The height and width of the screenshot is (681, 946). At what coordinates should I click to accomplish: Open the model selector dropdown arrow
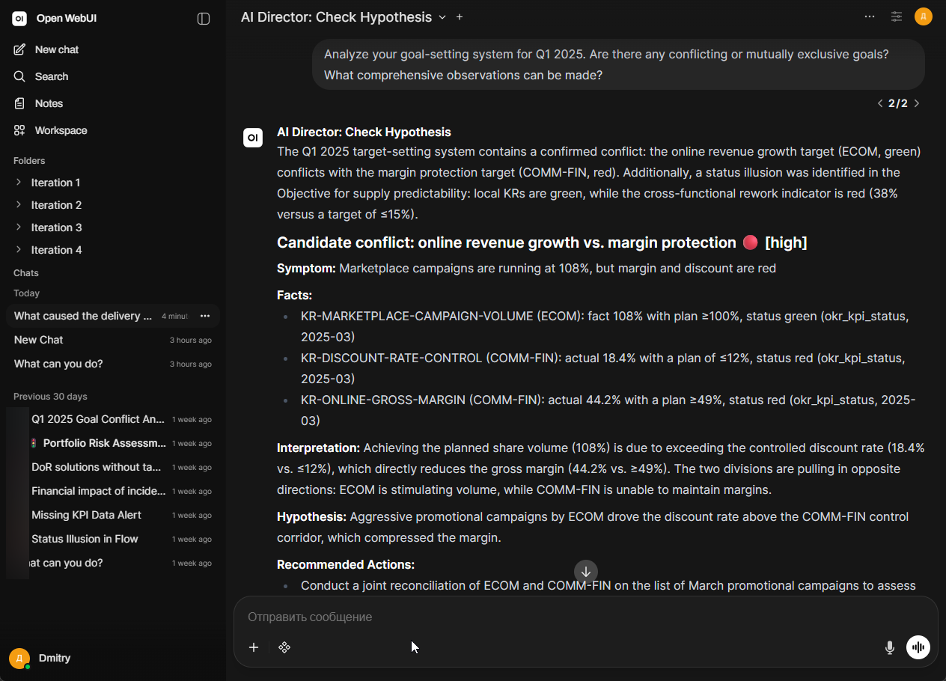click(442, 17)
